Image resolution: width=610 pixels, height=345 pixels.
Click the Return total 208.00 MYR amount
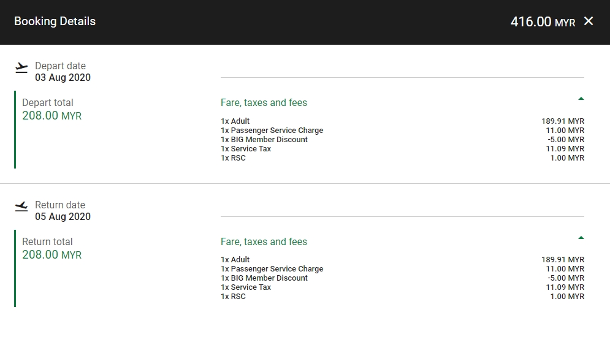[x=51, y=255]
